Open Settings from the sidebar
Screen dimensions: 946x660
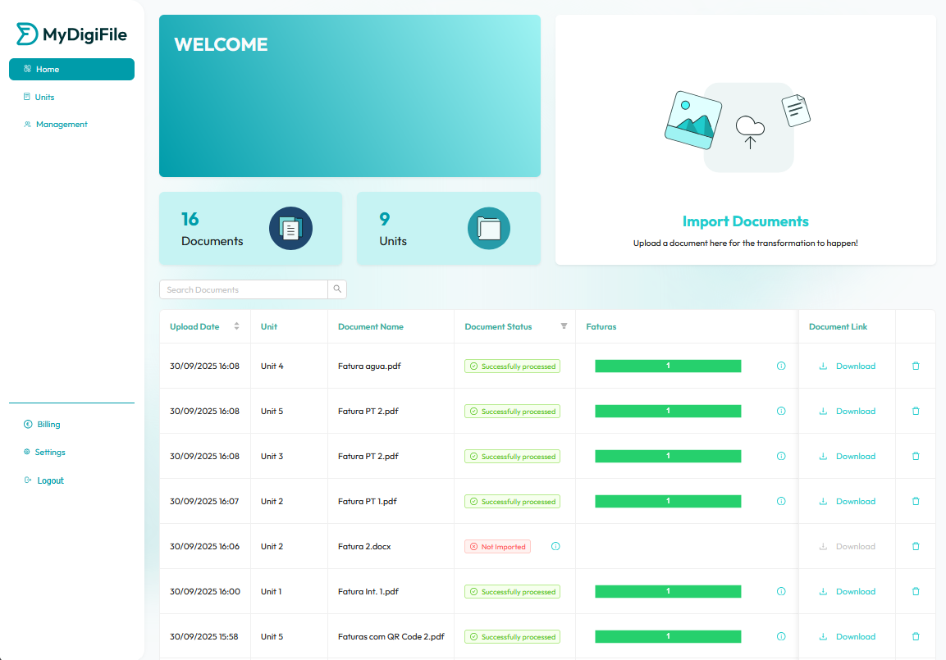(50, 453)
